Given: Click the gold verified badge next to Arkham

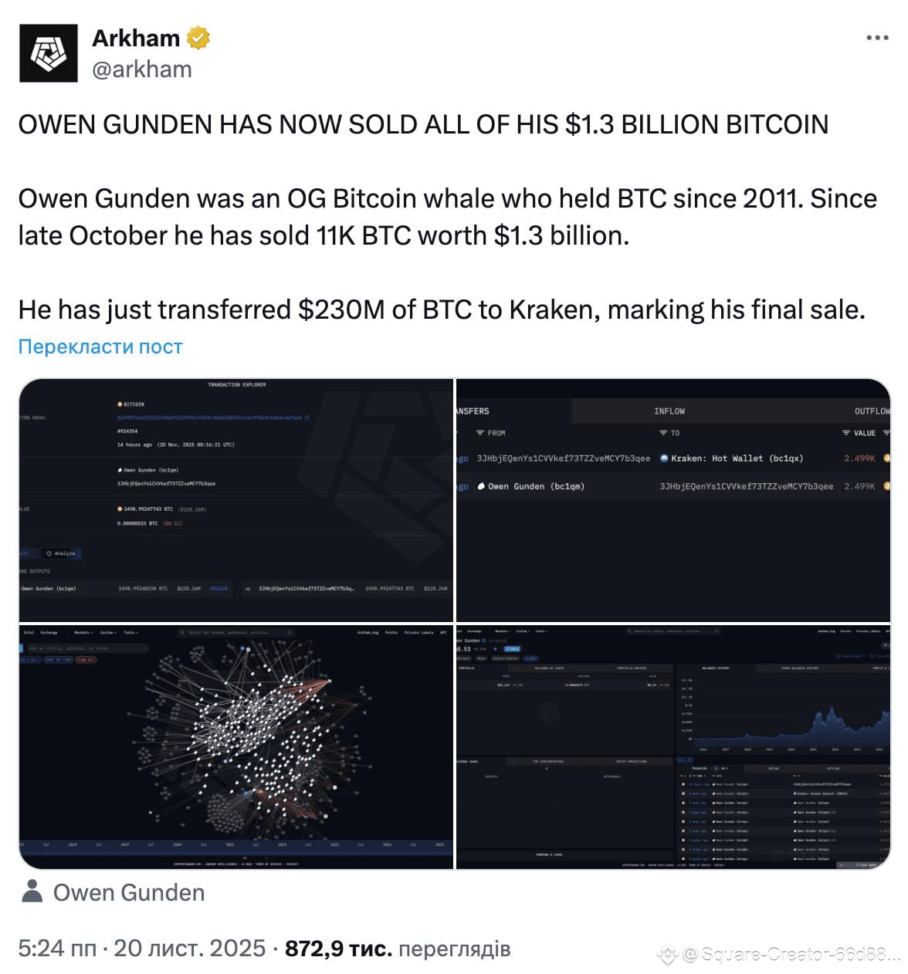Looking at the screenshot, I should (x=198, y=37).
